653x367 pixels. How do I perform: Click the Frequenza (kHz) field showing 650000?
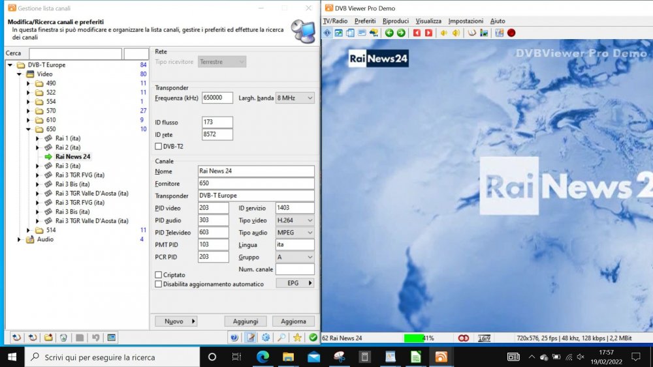click(x=217, y=98)
